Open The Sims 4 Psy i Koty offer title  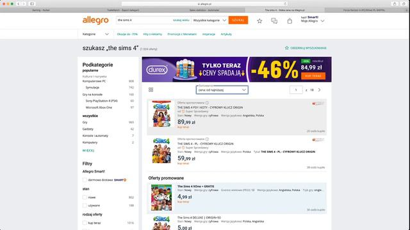click(x=210, y=107)
